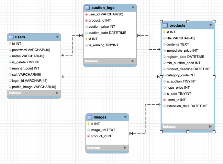Click the bottom-middle resize handle of products table
The image size is (223, 164).
[x=188, y=132]
